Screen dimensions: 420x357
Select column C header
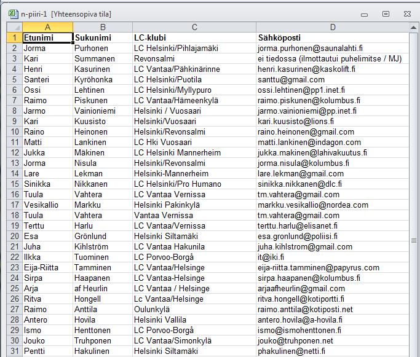pyautogui.click(x=194, y=27)
